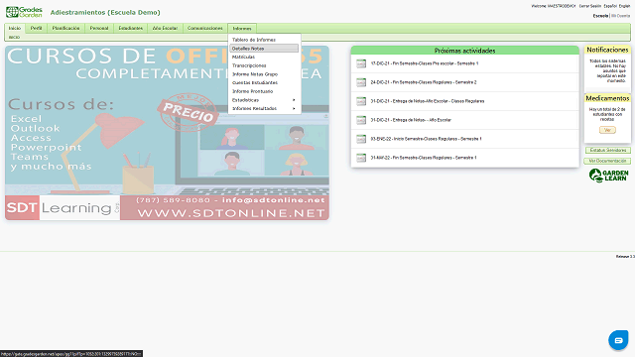Open the Garden Learn logo link
635x357 pixels.
[x=608, y=176]
